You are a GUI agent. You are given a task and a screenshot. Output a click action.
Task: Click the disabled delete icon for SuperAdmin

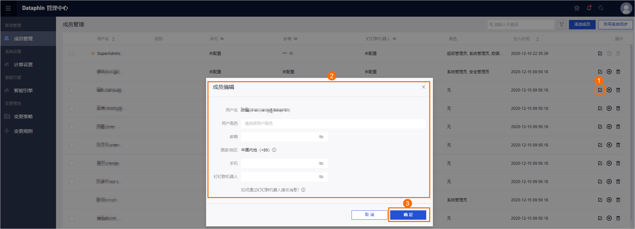click(618, 54)
